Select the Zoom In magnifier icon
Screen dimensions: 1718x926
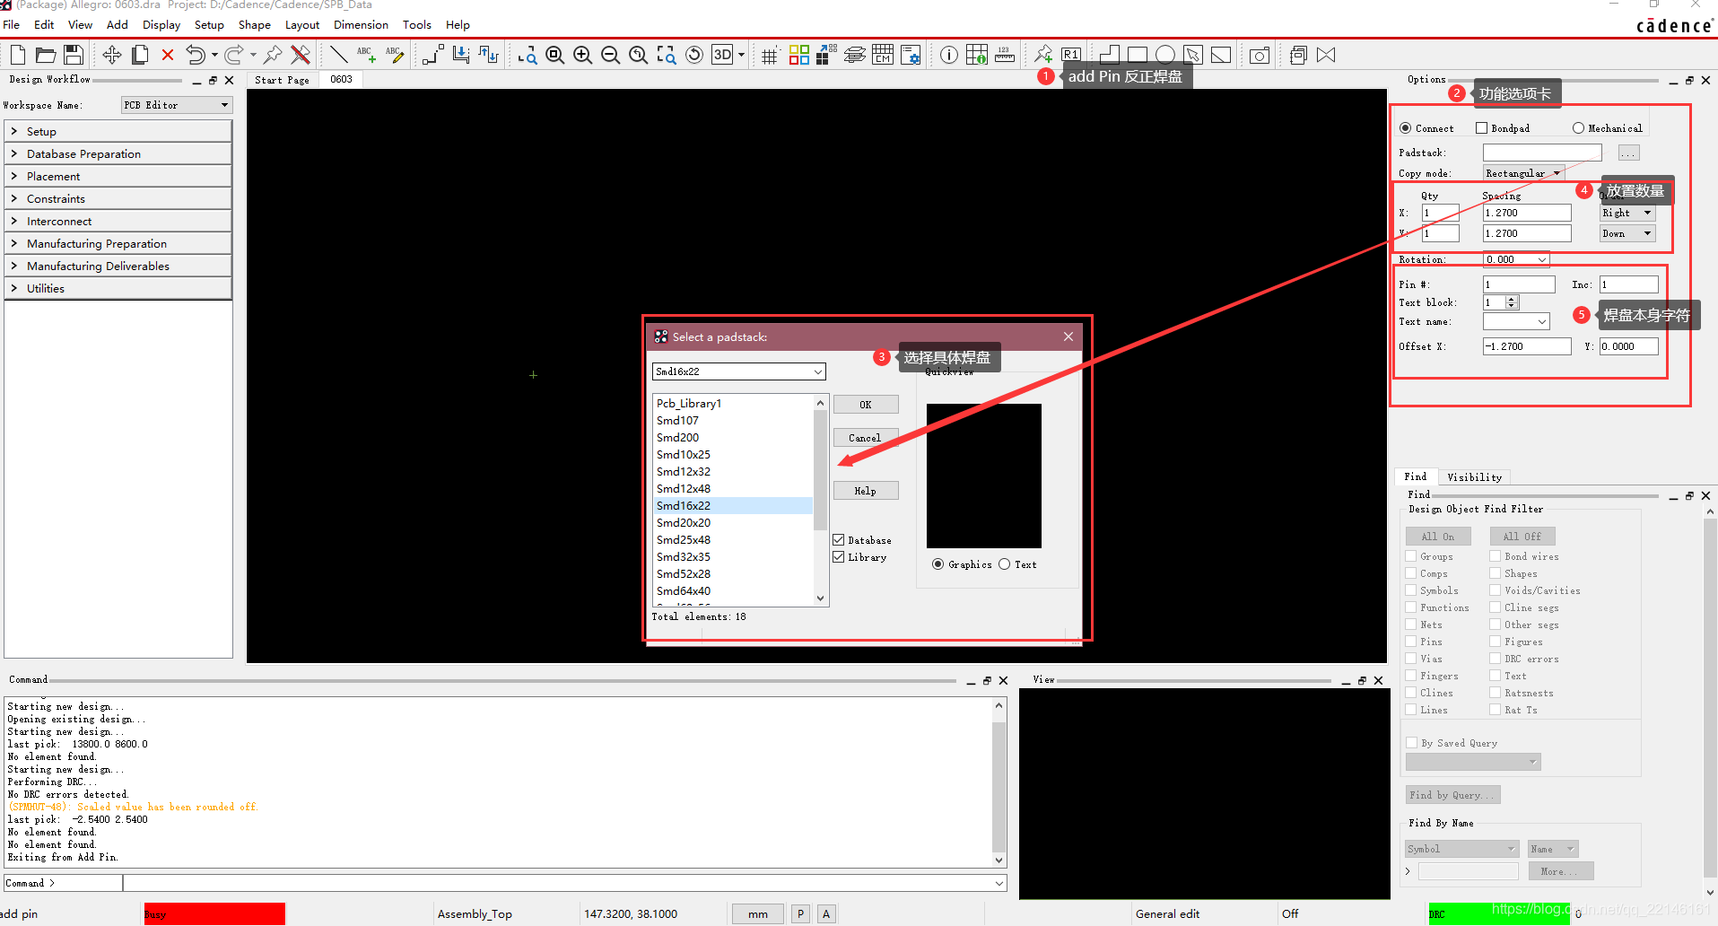coord(582,56)
